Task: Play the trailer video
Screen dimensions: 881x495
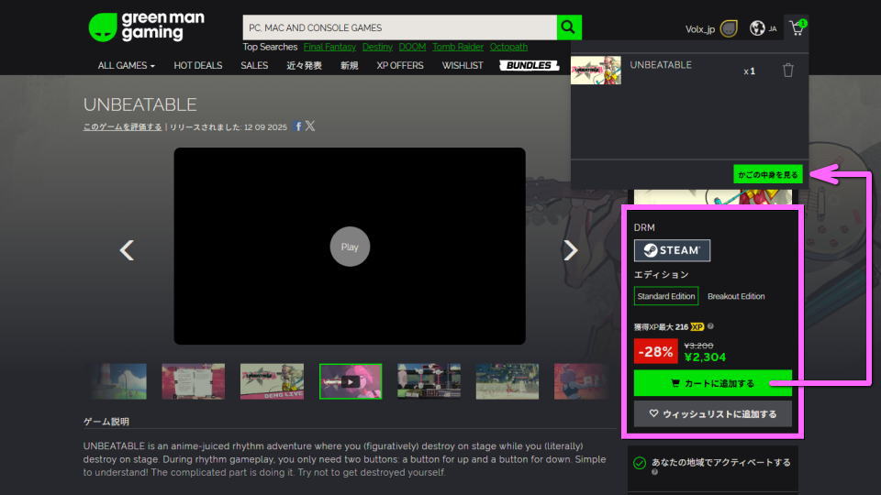Action: click(350, 247)
